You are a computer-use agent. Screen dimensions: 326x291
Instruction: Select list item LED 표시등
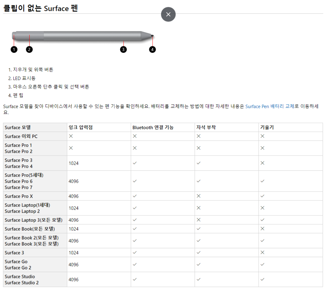click(24, 78)
